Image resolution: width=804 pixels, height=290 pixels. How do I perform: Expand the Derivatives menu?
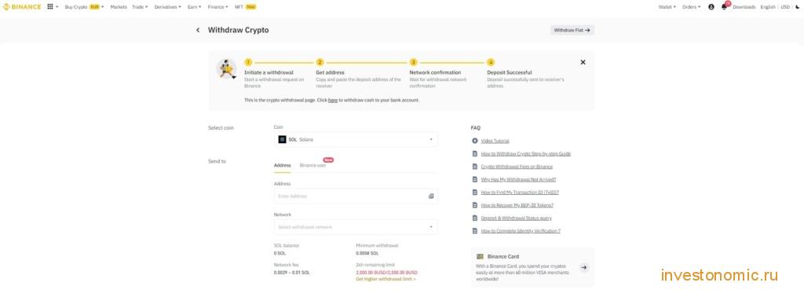[168, 7]
